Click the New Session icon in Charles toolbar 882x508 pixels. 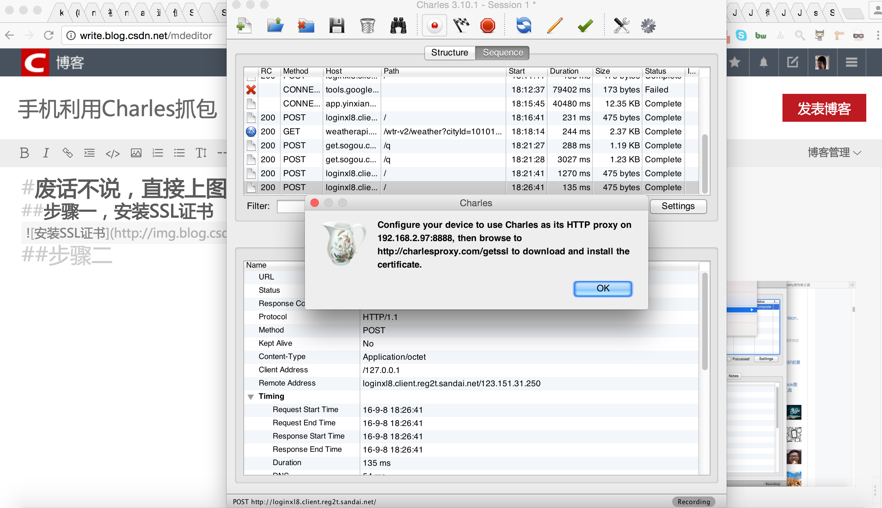point(244,26)
